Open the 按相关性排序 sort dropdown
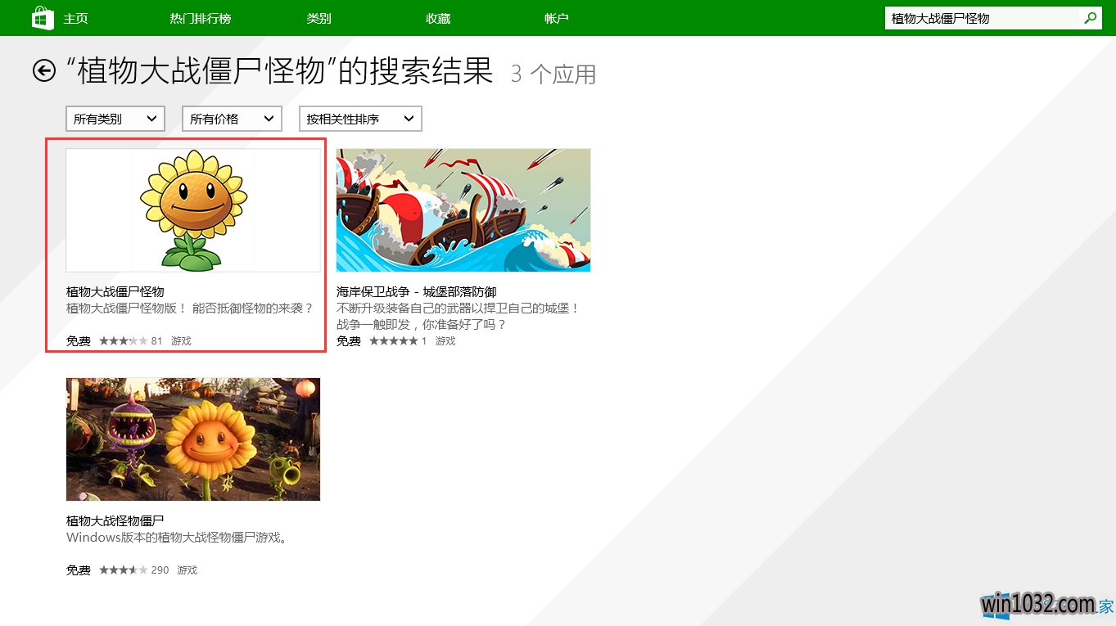The width and height of the screenshot is (1116, 626). [x=360, y=119]
